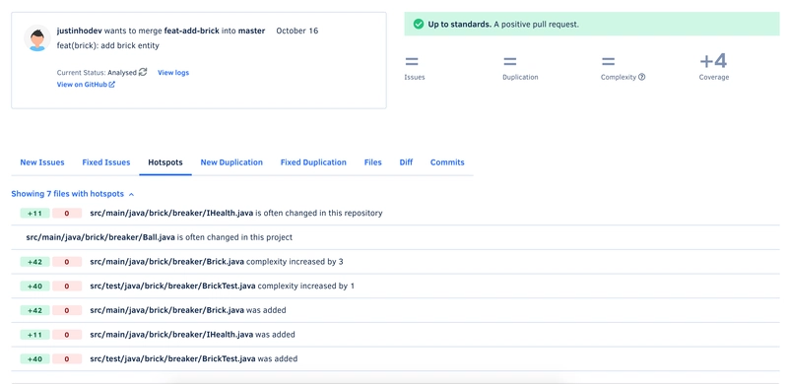Switch to the Fixed Issues tab
The height and width of the screenshot is (384, 788).
coord(106,162)
